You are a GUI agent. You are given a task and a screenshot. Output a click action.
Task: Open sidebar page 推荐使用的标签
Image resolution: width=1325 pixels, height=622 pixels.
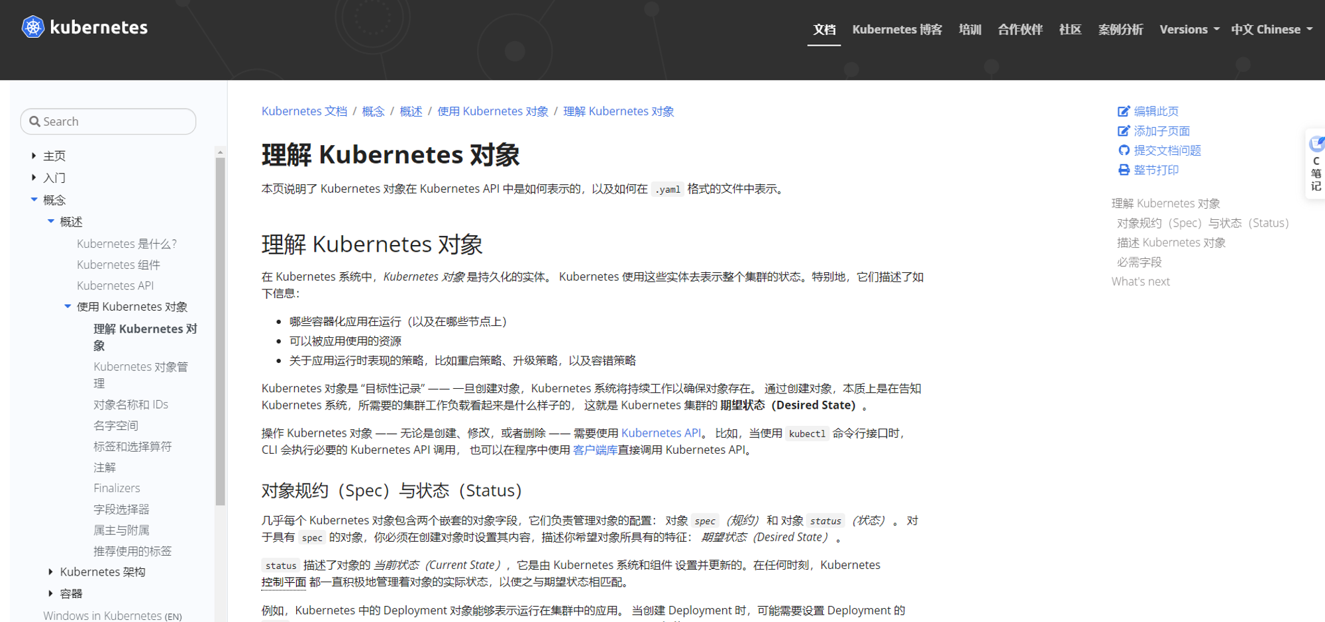click(x=132, y=551)
